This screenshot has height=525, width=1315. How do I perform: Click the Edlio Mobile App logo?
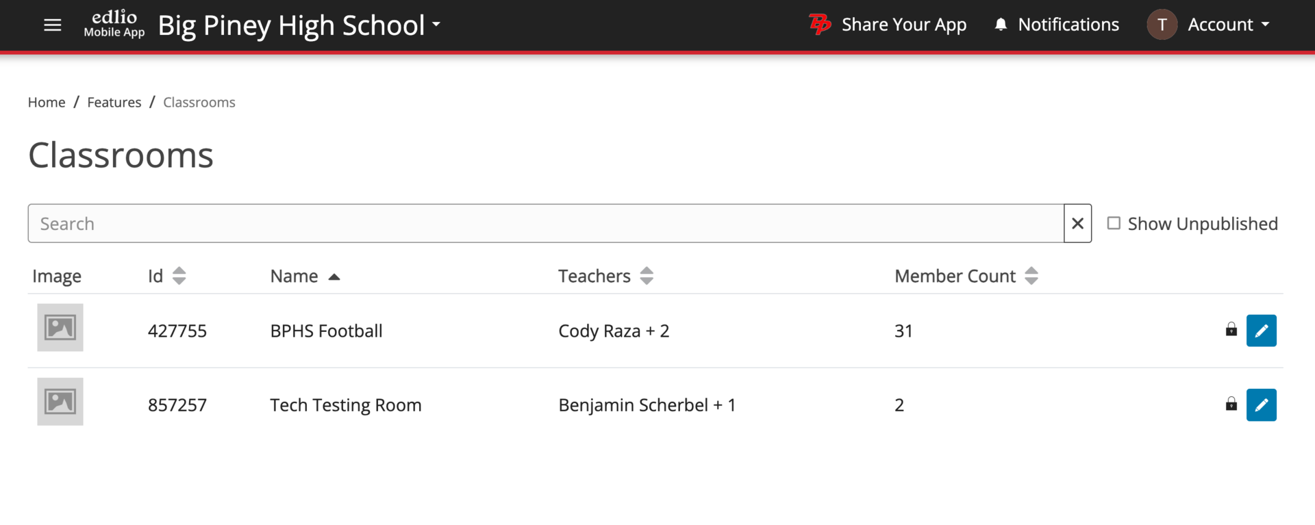114,25
